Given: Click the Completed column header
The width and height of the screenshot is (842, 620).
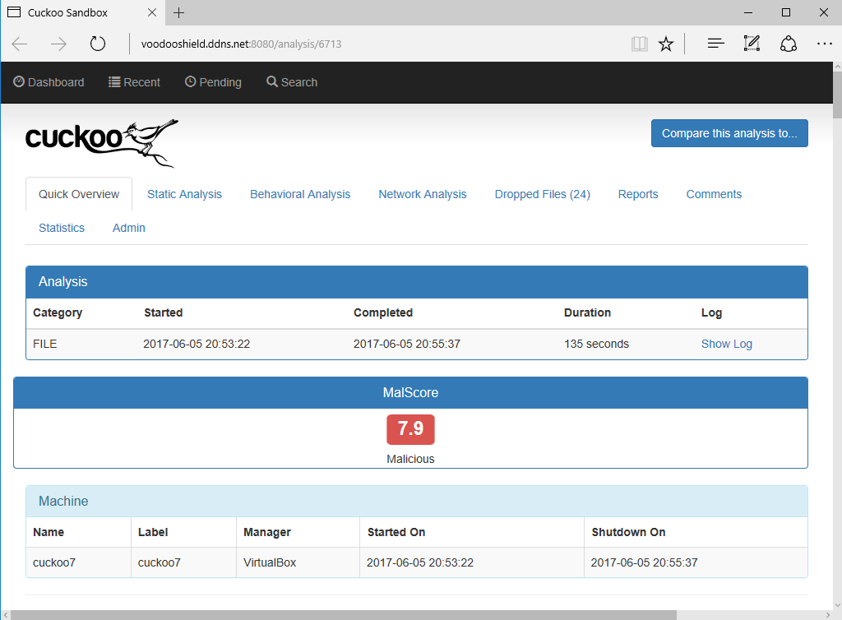Looking at the screenshot, I should [383, 312].
